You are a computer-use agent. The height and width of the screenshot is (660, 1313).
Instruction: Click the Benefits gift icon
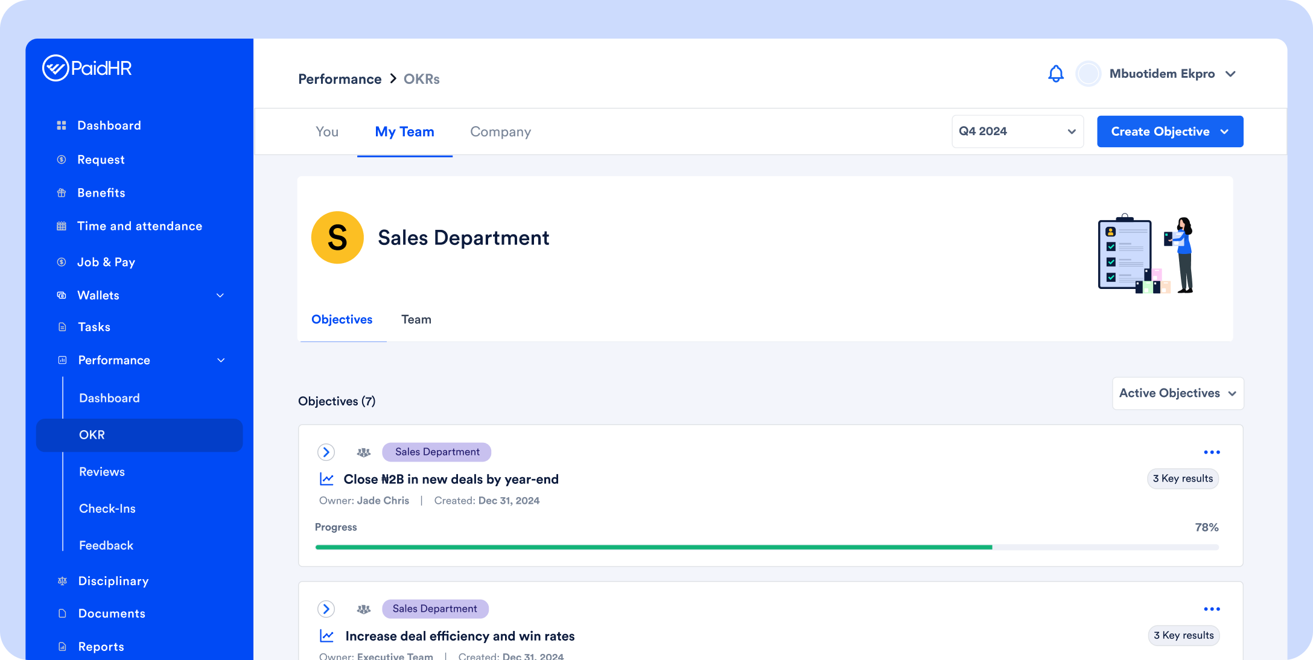point(62,193)
